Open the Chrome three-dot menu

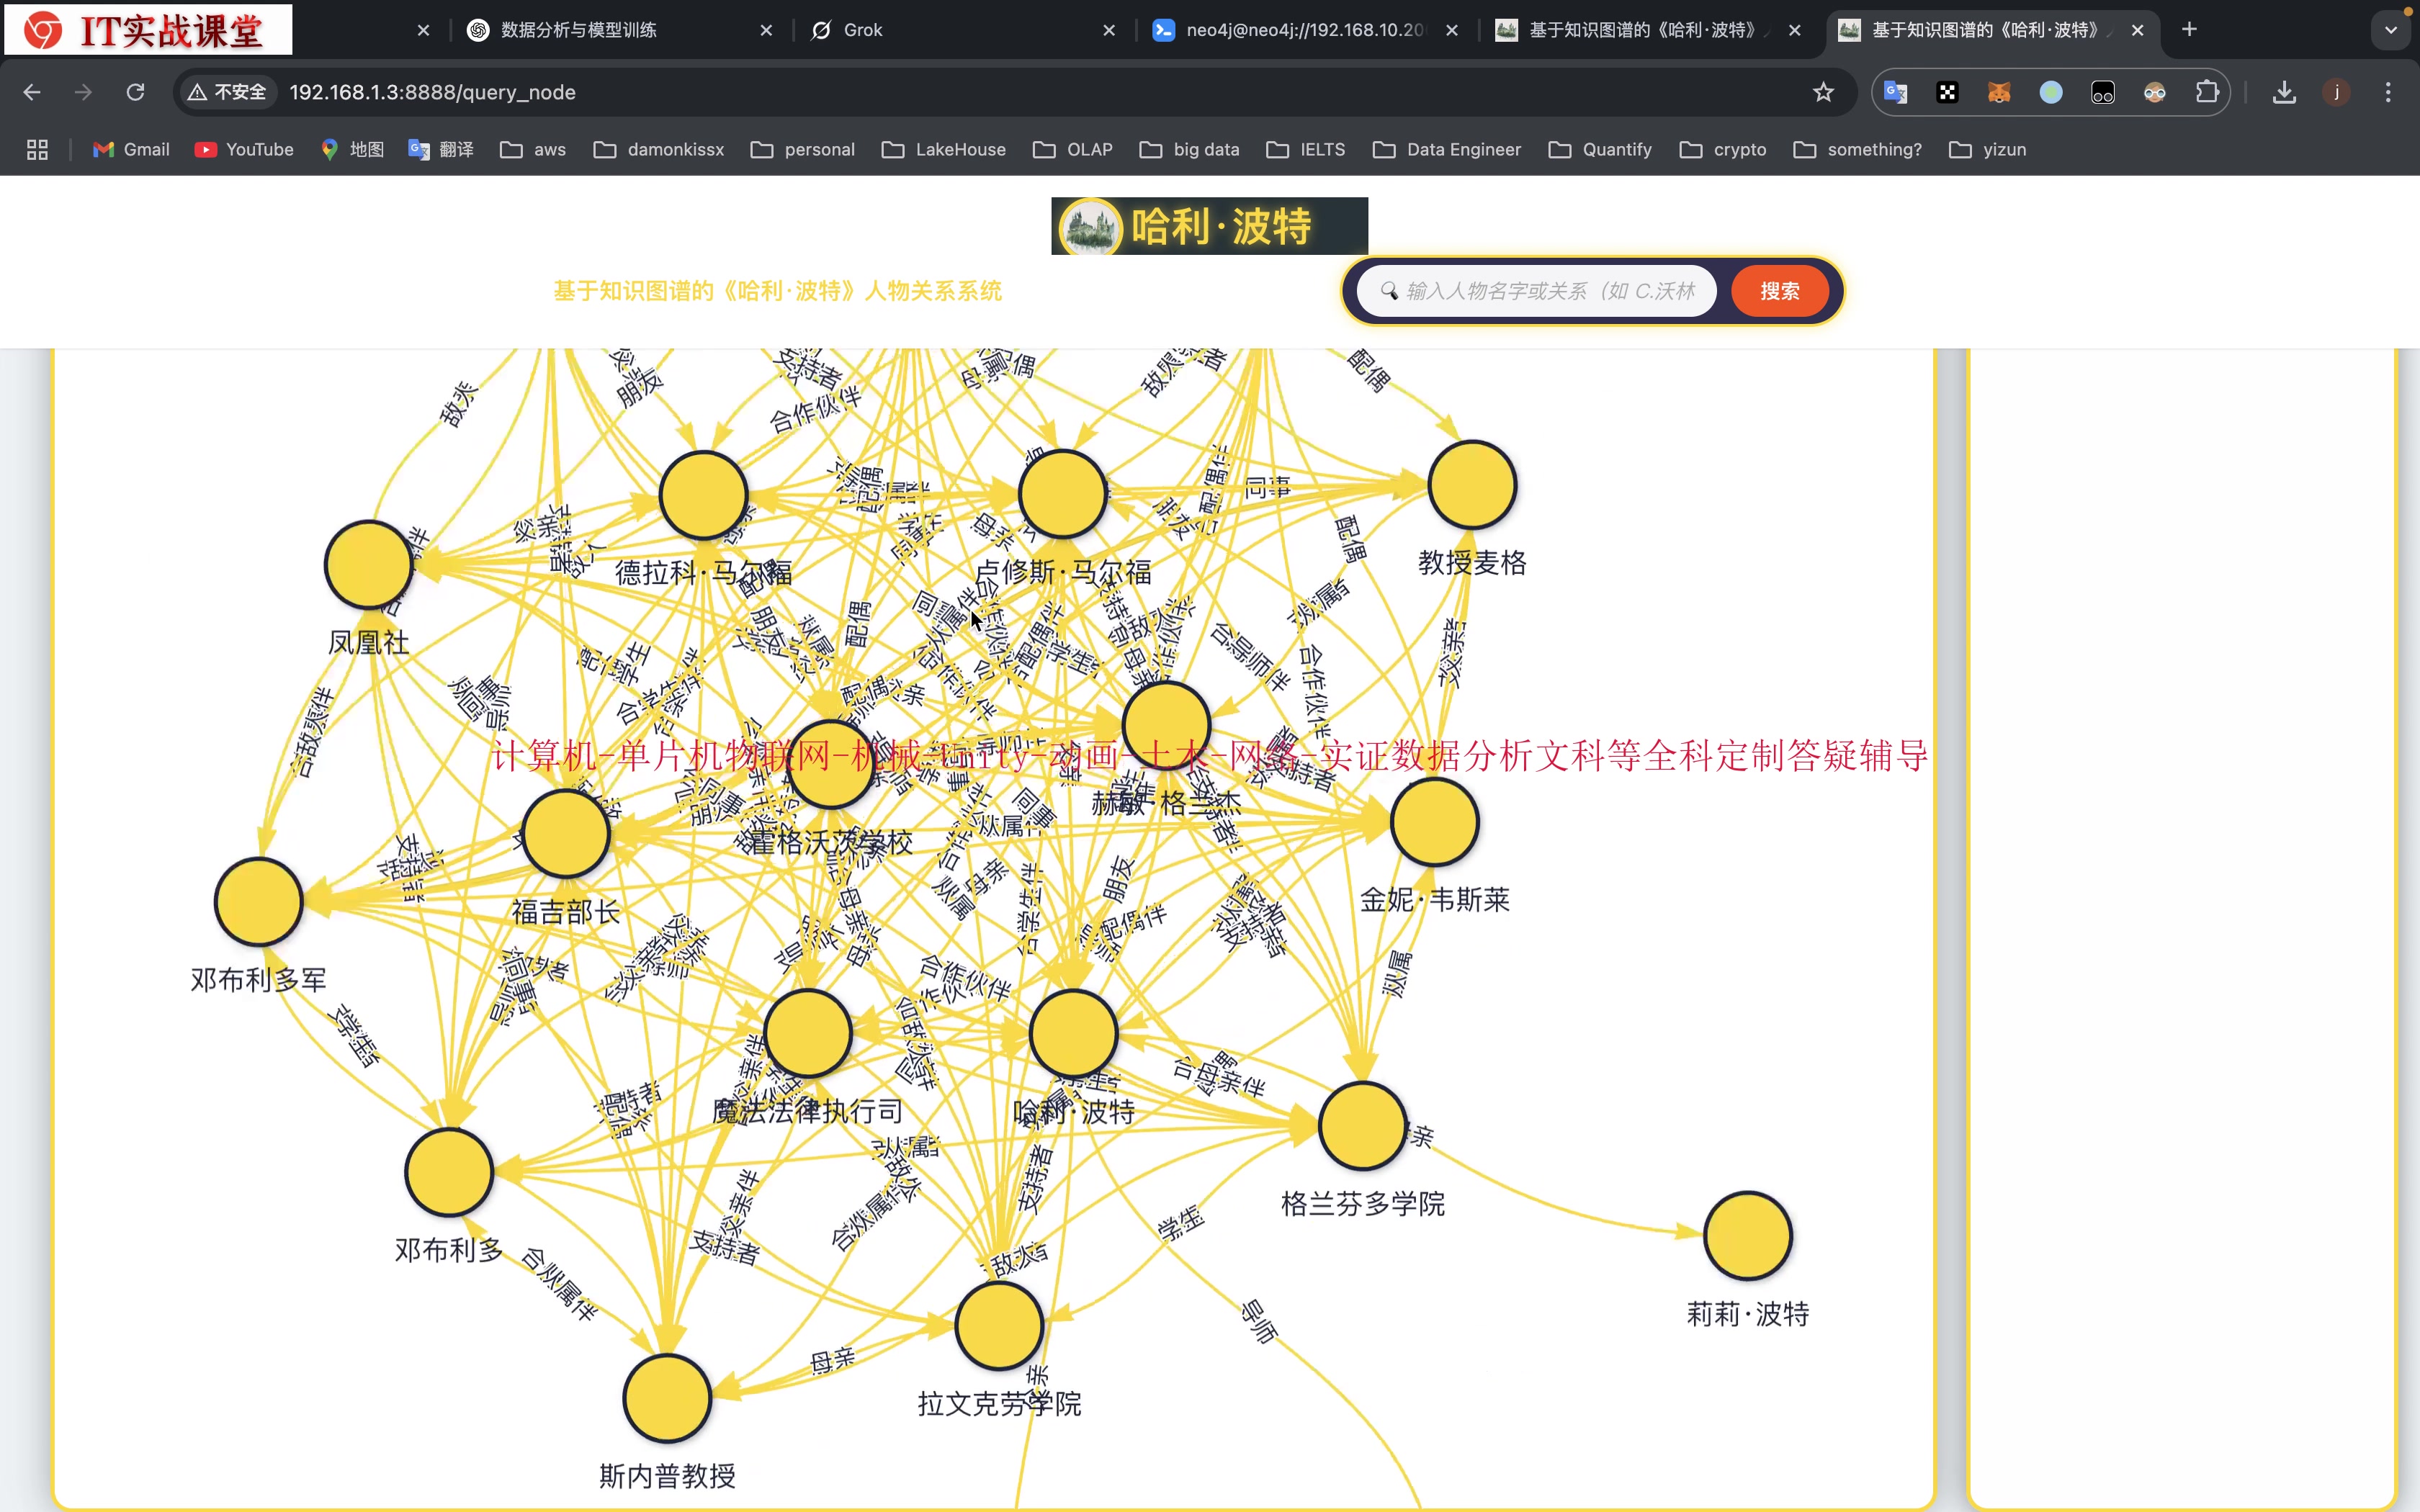pos(2388,92)
